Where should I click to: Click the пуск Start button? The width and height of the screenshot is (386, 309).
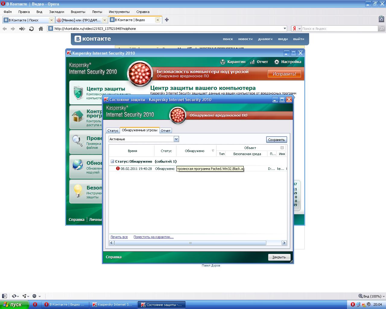click(x=14, y=304)
